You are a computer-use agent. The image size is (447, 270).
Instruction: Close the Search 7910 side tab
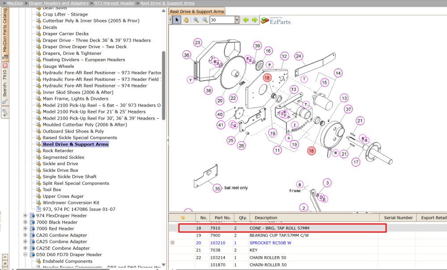(5, 66)
